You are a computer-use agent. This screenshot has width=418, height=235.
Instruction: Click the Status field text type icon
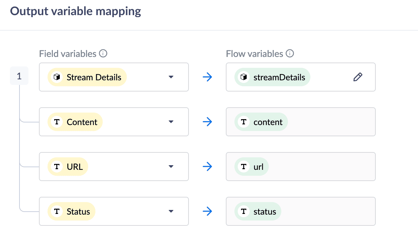(57, 211)
